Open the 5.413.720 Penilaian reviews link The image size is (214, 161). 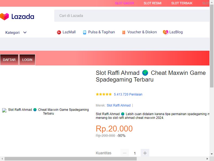click(128, 94)
